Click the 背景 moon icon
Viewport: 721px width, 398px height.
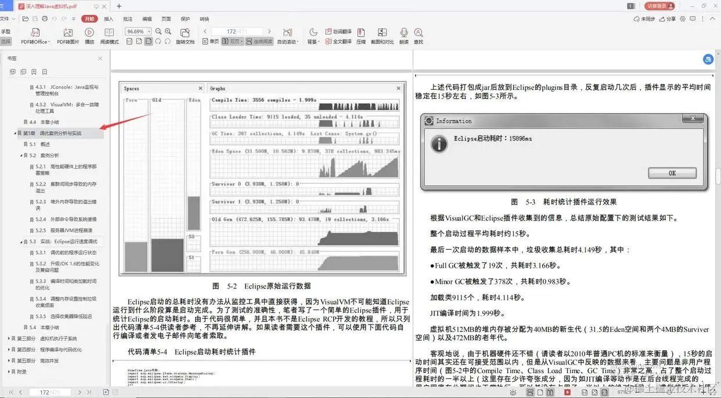point(313,32)
